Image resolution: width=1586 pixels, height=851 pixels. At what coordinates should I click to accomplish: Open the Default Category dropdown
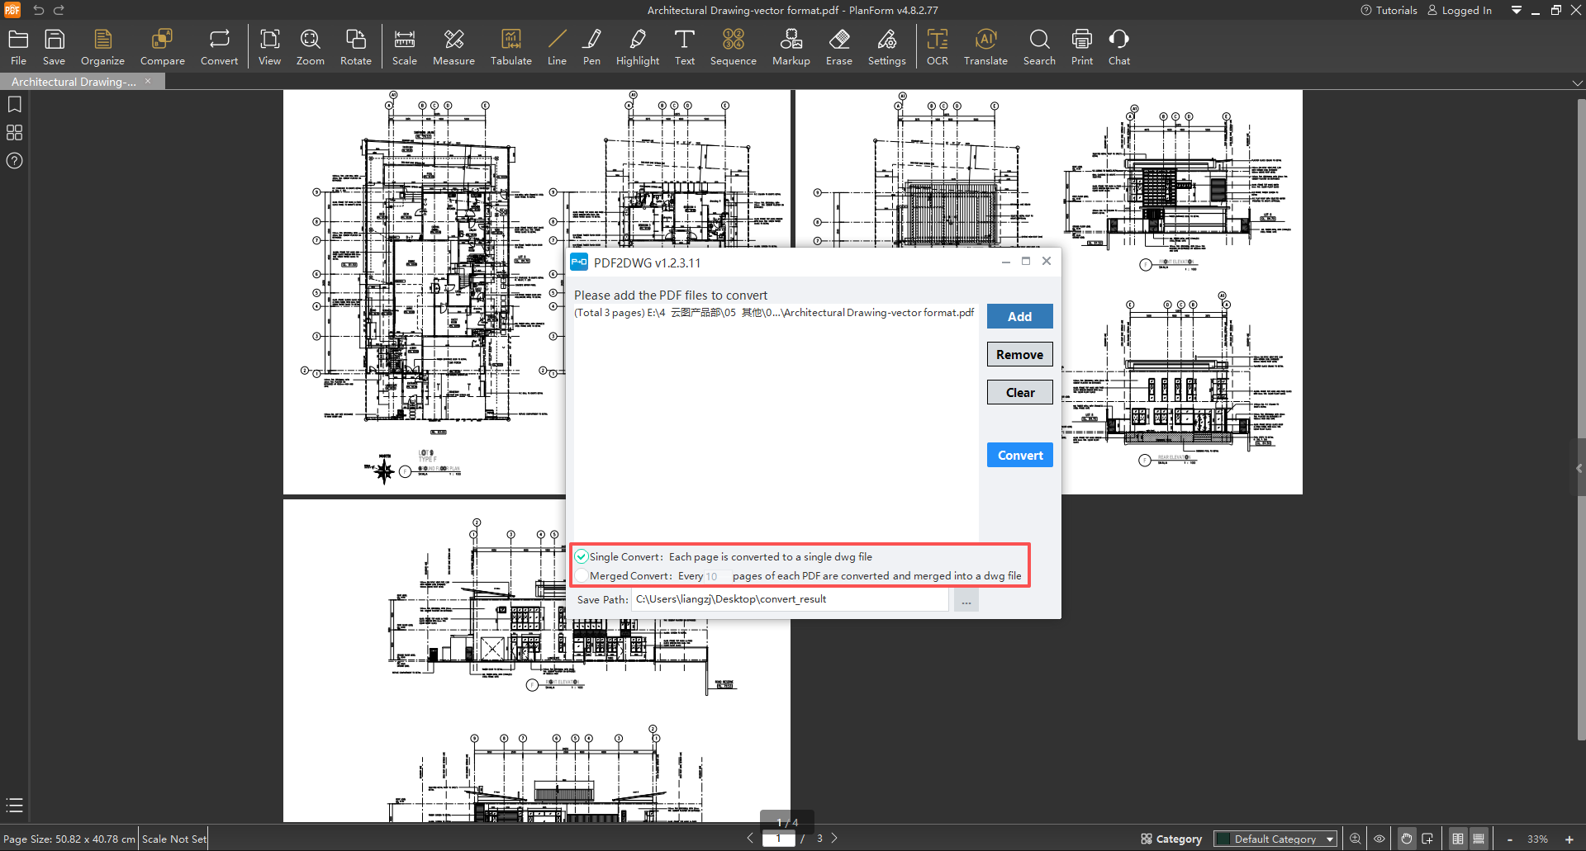coord(1275,839)
